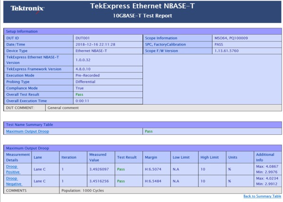The width and height of the screenshot is (283, 202).
Task: Select the measured value 3.4926097
Action: pyautogui.click(x=99, y=169)
